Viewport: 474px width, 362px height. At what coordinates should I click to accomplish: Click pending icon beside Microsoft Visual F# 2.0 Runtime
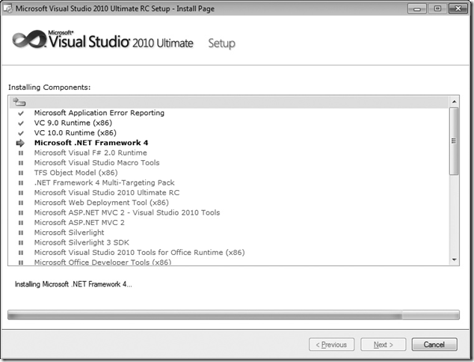[21, 153]
